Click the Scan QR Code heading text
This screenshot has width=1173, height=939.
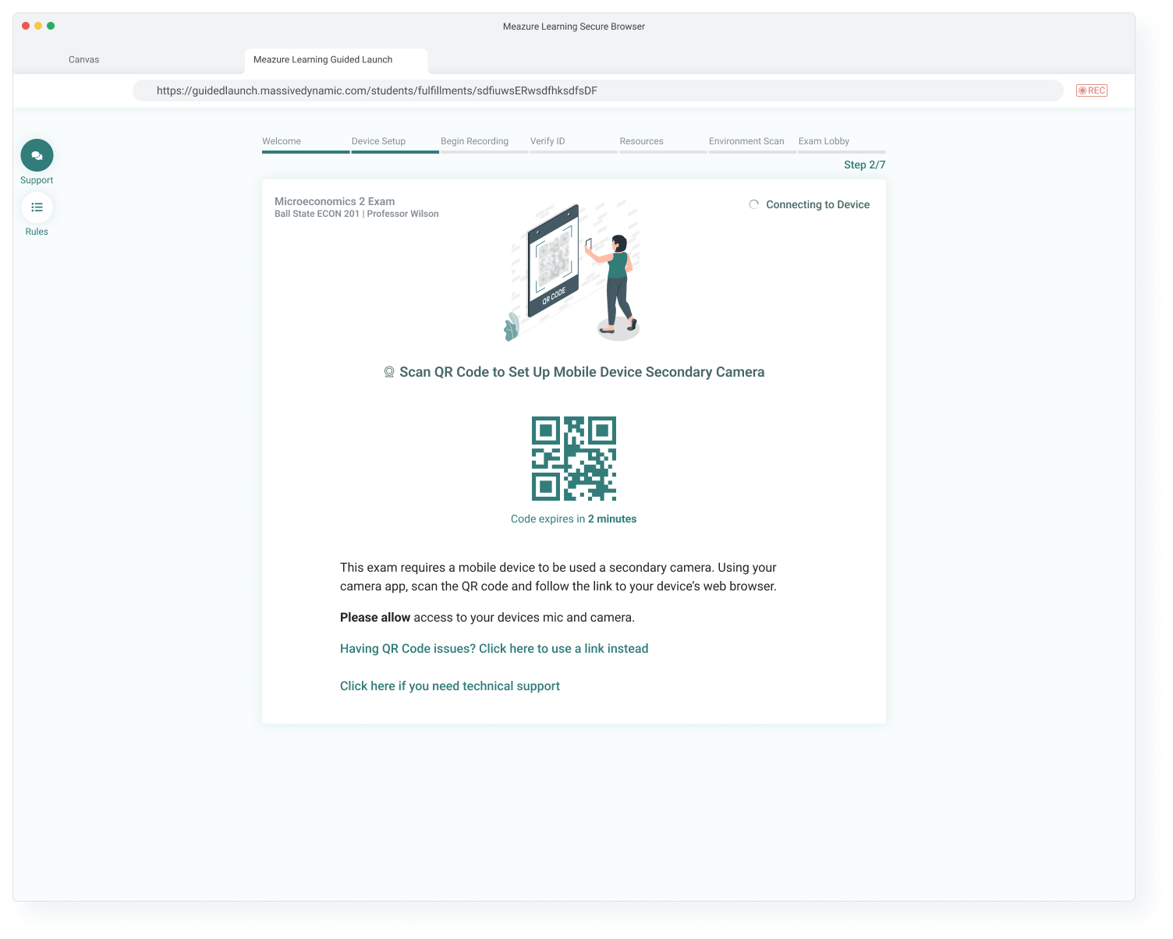pos(582,372)
